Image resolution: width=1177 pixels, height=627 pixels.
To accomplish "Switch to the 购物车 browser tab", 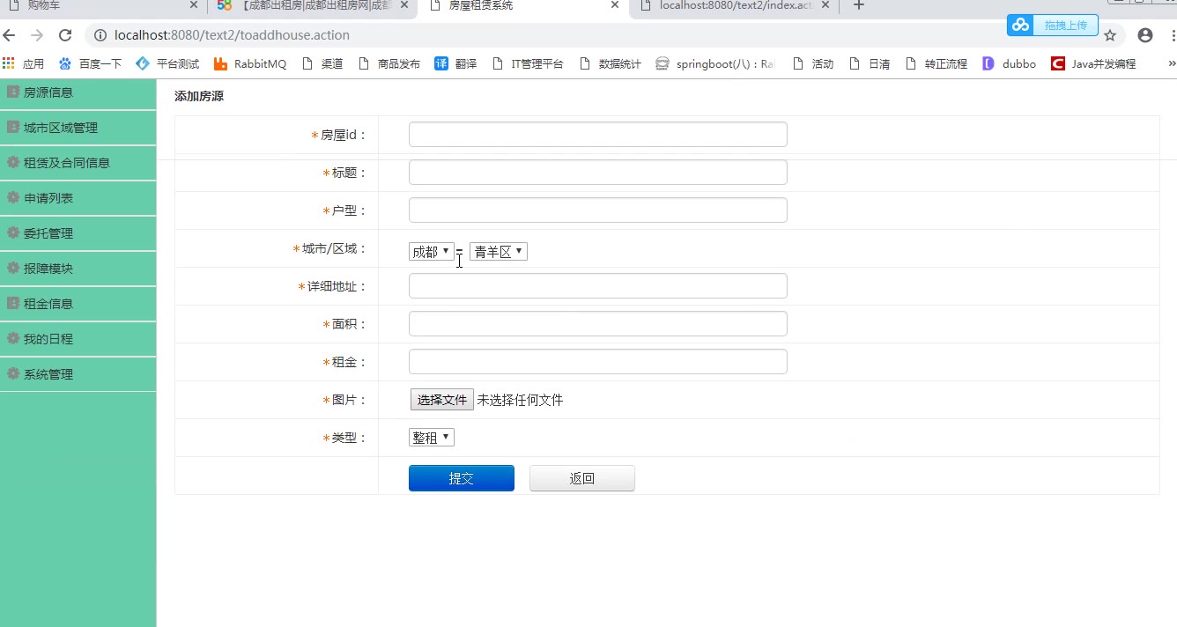I will point(101,6).
